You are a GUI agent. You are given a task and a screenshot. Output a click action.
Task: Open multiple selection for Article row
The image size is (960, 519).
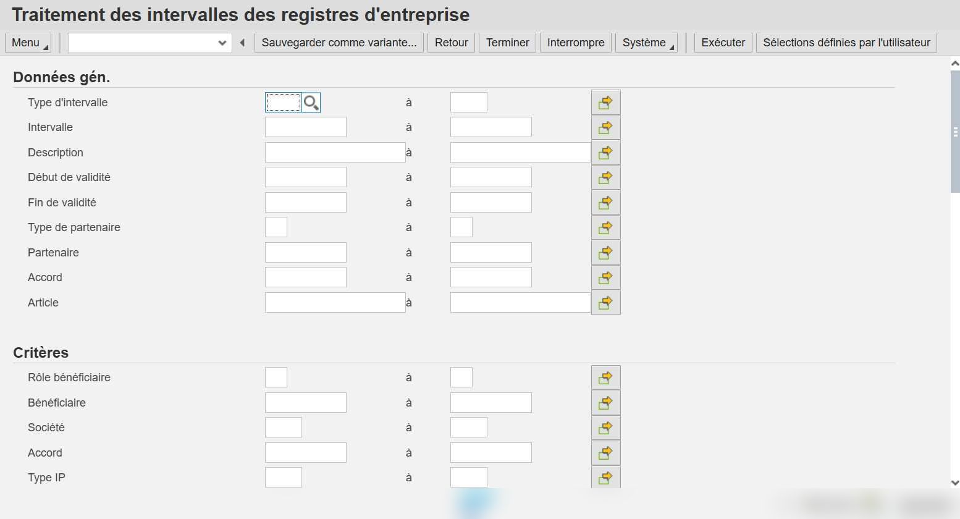point(605,303)
